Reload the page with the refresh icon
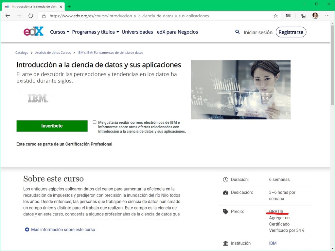Image resolution: width=335 pixels, height=251 pixels. 30,15
